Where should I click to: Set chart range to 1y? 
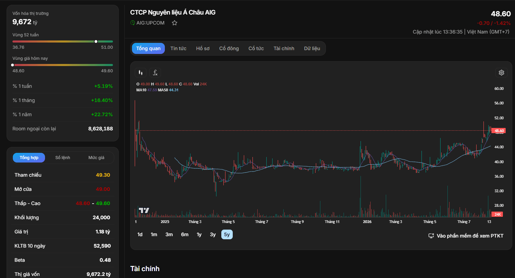click(x=199, y=234)
